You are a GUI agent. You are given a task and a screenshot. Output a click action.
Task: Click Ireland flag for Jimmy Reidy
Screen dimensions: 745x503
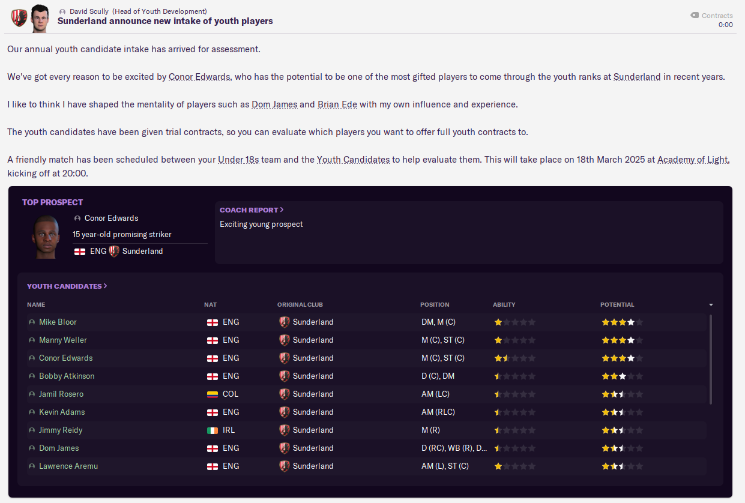213,430
